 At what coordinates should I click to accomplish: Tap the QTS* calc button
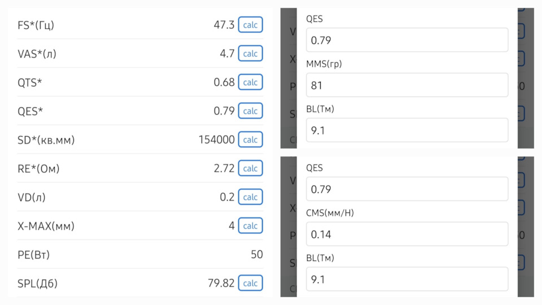(250, 82)
